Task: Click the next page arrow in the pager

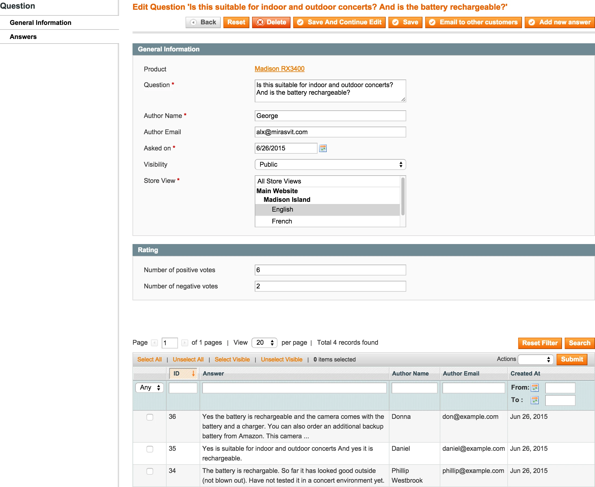Action: (184, 343)
